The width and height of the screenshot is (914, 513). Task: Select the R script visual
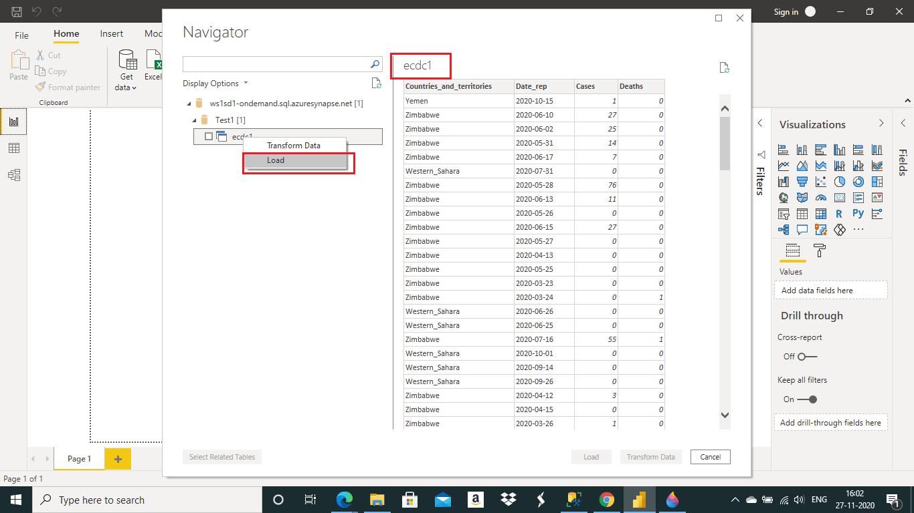coord(839,214)
